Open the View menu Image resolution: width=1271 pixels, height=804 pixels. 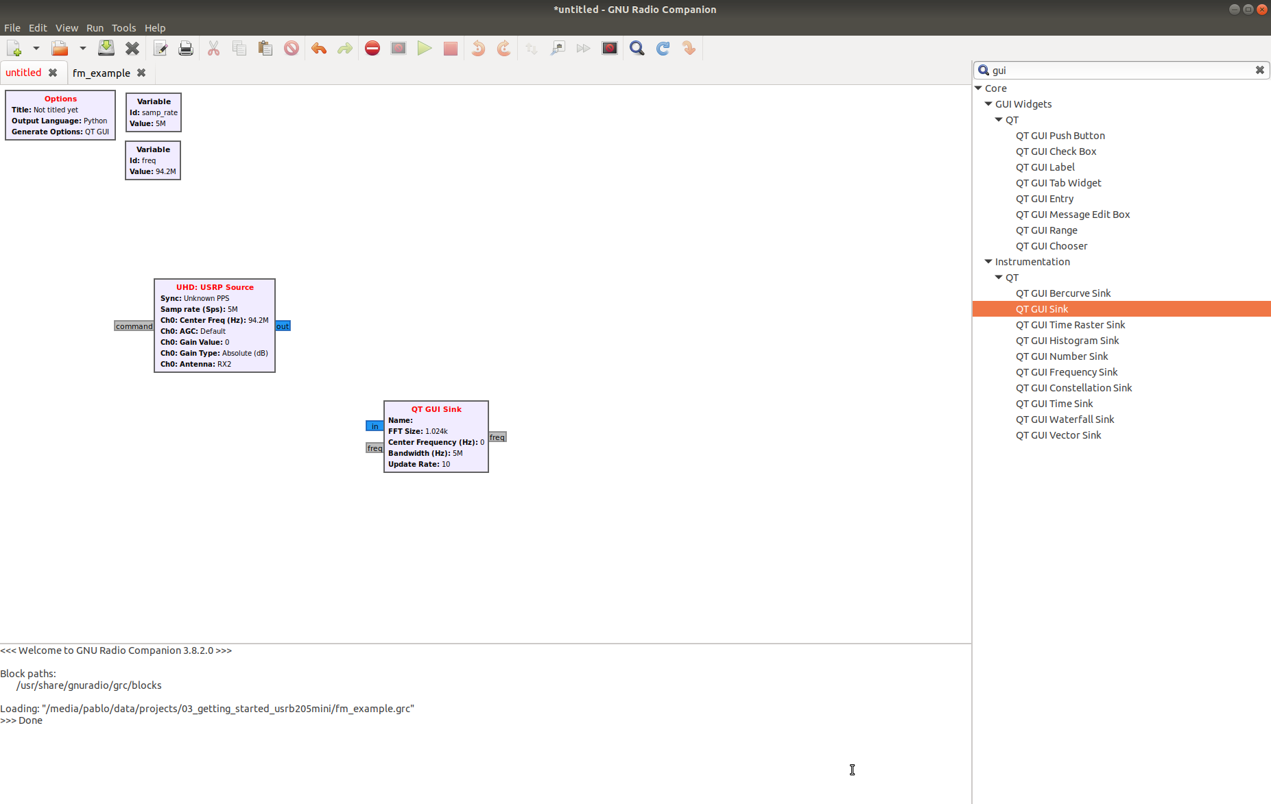67,28
